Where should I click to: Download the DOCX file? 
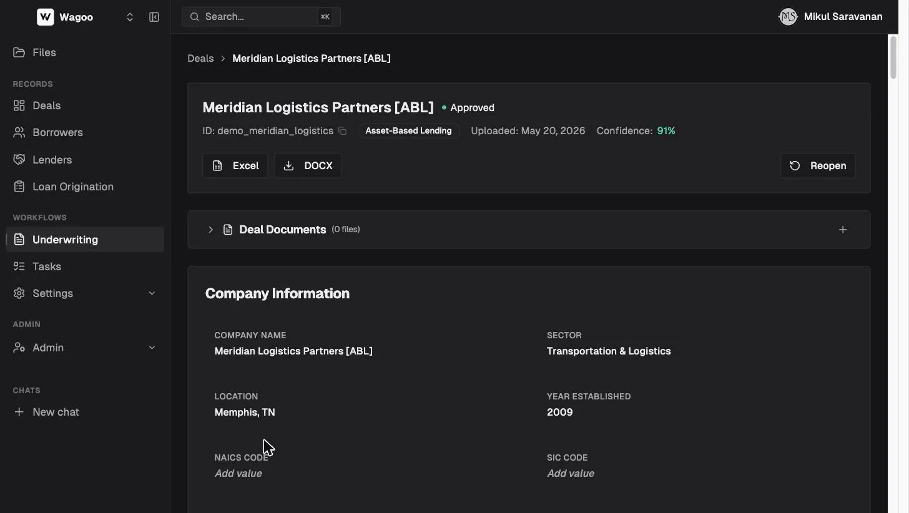[x=308, y=165]
